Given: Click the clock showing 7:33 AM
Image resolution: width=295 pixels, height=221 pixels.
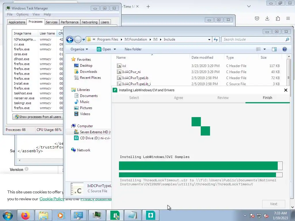Looking at the screenshot, I should coord(280,213).
